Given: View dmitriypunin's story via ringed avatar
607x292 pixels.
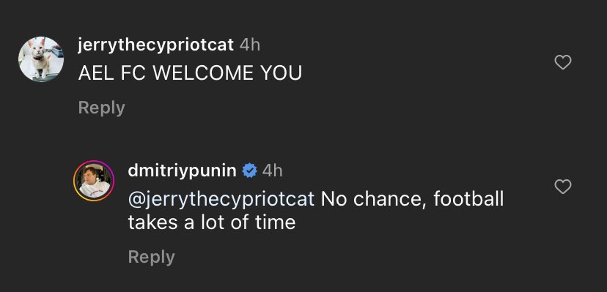Looking at the screenshot, I should pyautogui.click(x=94, y=181).
